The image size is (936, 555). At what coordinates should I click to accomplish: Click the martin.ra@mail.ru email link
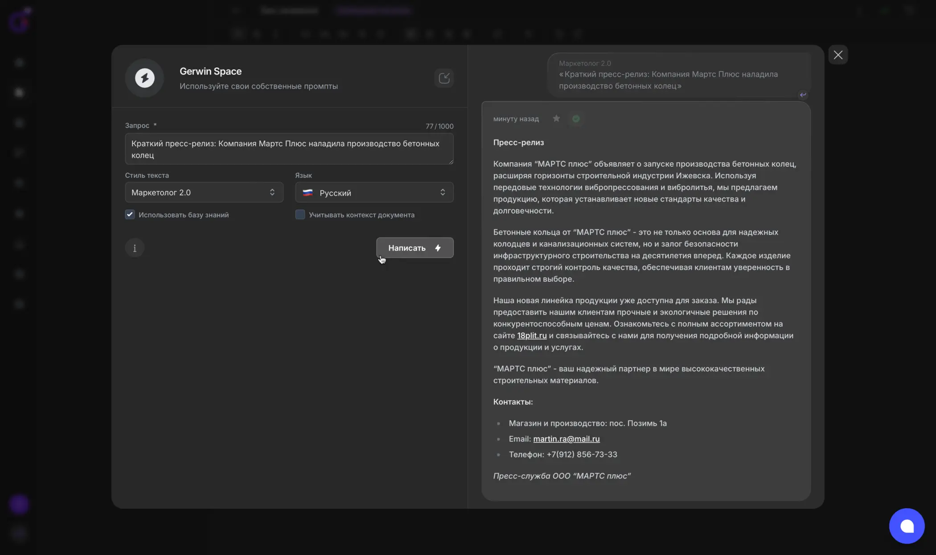coord(566,439)
